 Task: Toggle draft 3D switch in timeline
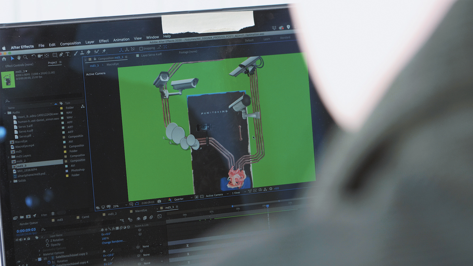click(x=130, y=219)
